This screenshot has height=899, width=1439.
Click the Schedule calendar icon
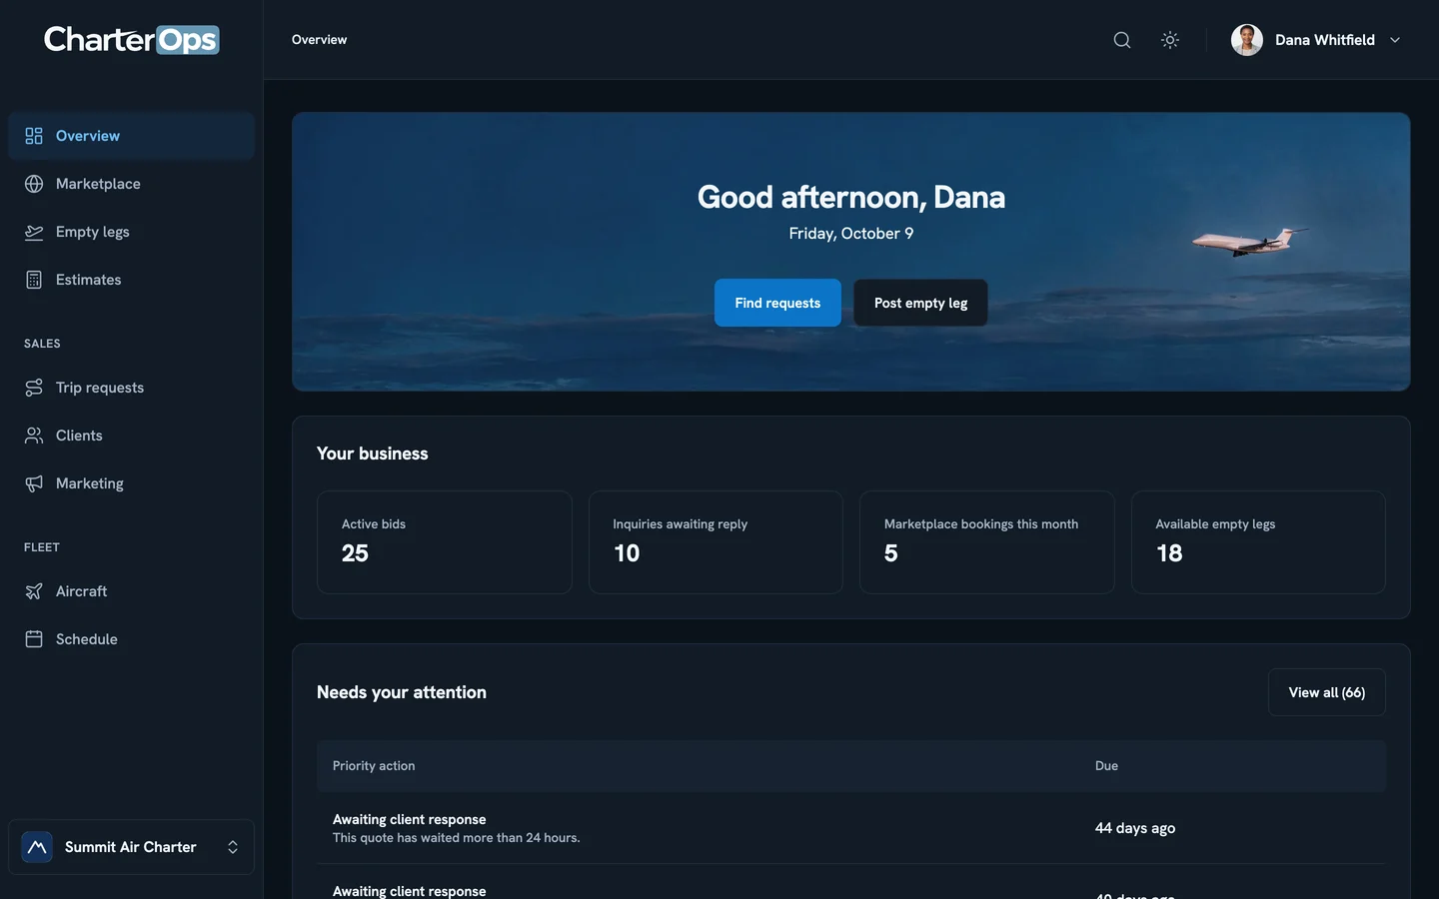[34, 639]
